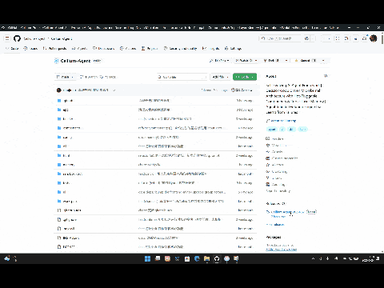The image size is (384, 288).
Task: Click the Report repository link
Action: [x=278, y=191]
